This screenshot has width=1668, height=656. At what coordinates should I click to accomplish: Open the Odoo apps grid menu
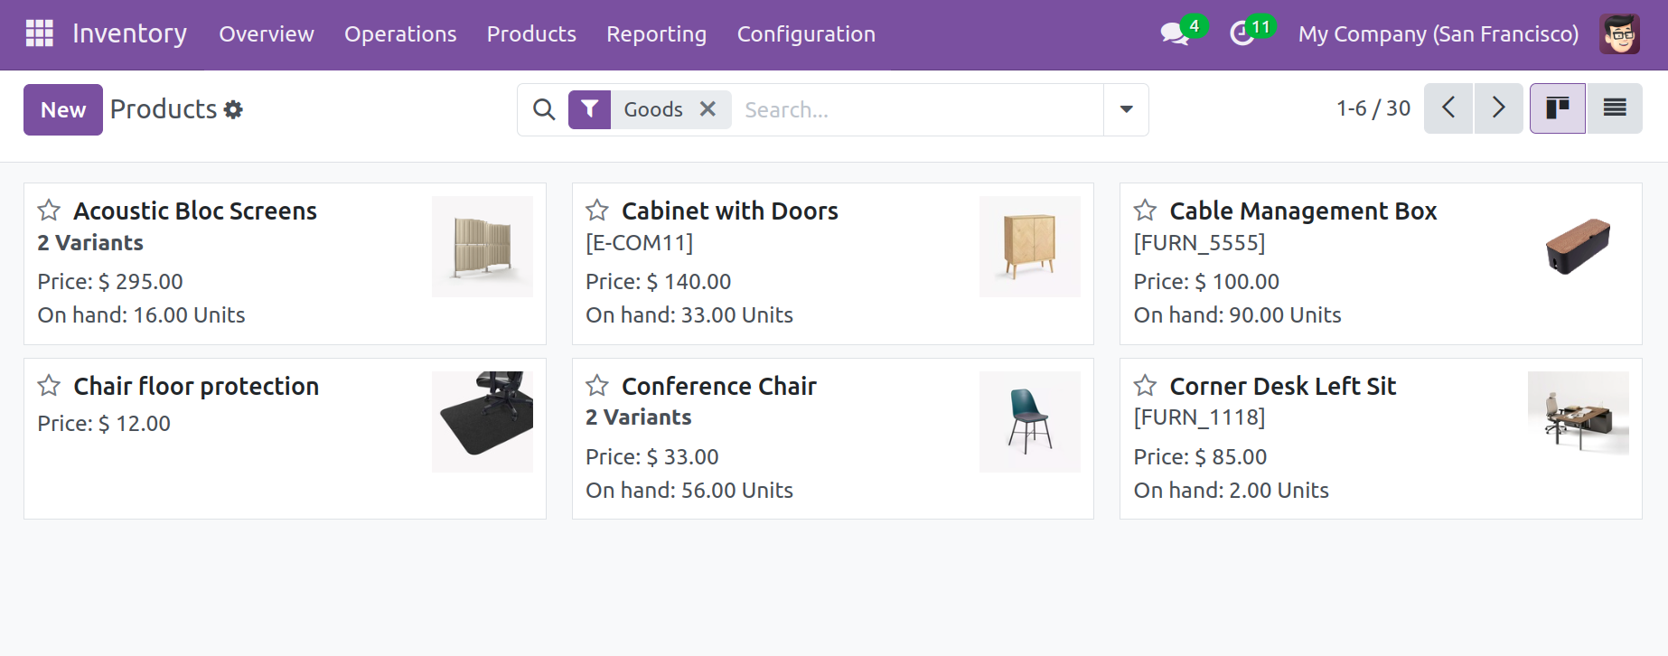click(x=39, y=33)
